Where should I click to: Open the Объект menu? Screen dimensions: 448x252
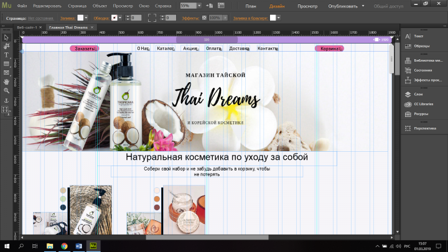(x=100, y=6)
